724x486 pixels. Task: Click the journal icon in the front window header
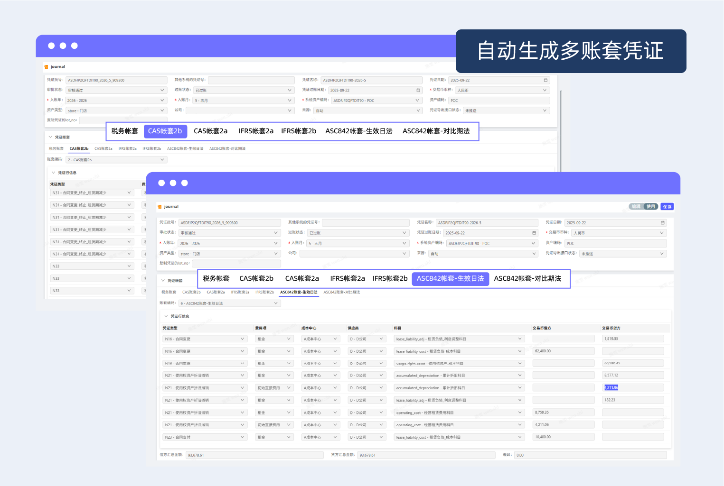160,207
